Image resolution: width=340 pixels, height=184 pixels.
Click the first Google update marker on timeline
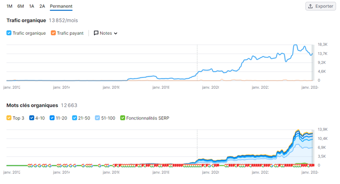point(30,165)
